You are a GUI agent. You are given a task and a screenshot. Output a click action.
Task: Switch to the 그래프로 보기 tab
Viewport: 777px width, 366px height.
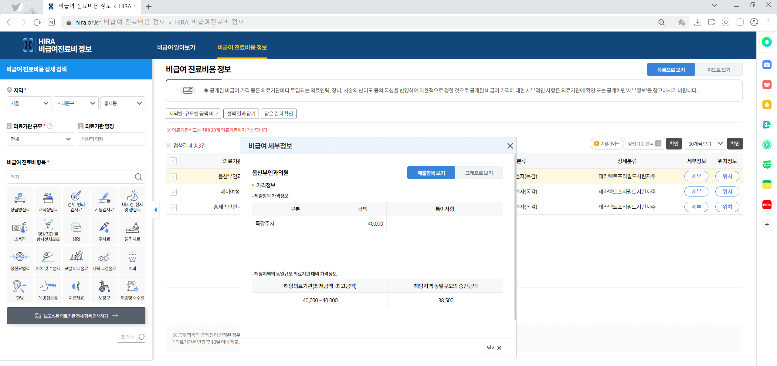[479, 172]
